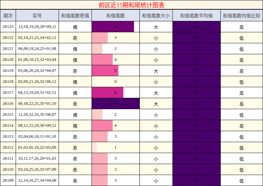Select numbers 03,24,25,26,35+07,09

coord(37,169)
